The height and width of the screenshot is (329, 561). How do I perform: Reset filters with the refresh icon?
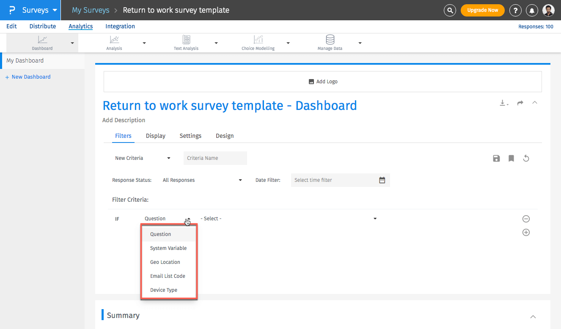(526, 159)
